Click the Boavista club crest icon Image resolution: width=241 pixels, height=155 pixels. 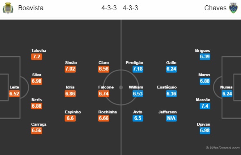point(8,8)
